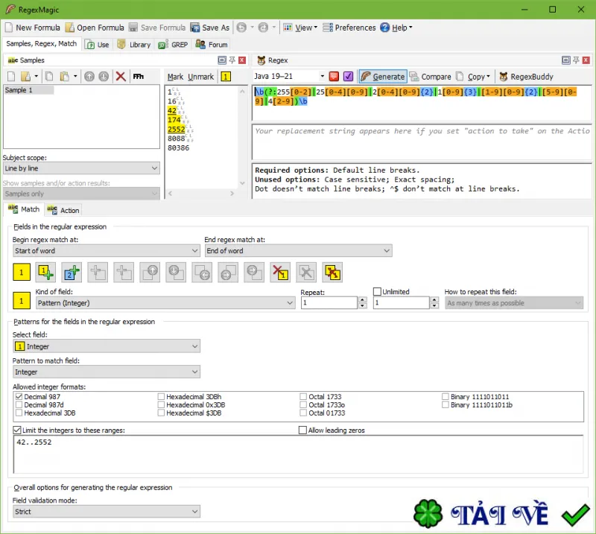Open the Subject scope dropdown
Image resolution: width=596 pixels, height=534 pixels.
tap(81, 168)
